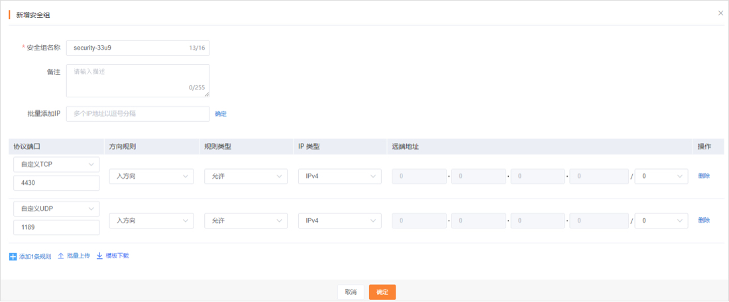Delete the TCP 4430 rule
The width and height of the screenshot is (729, 302).
click(703, 176)
